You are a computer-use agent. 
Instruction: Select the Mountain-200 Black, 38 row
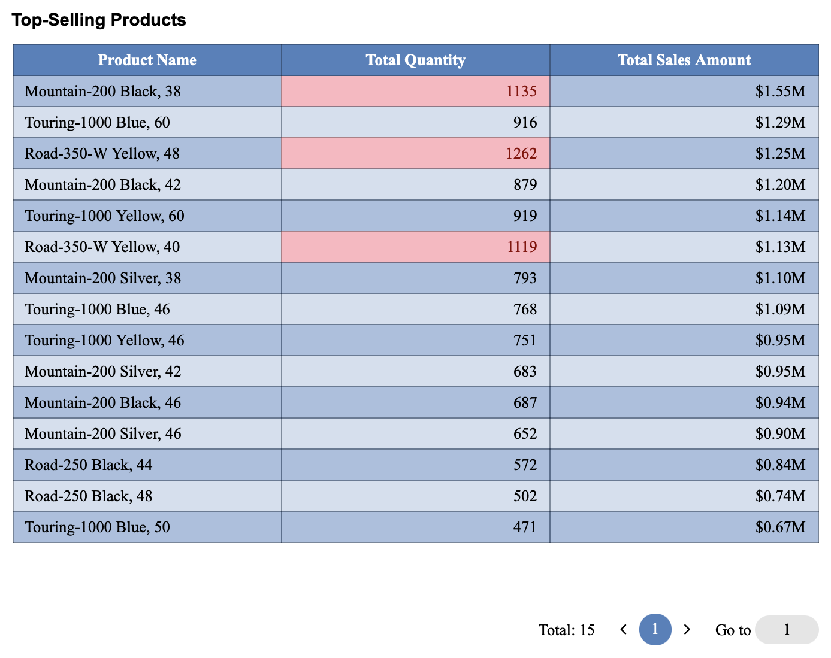102,92
